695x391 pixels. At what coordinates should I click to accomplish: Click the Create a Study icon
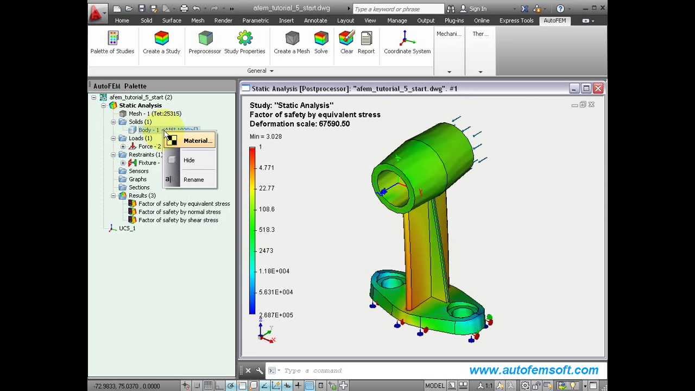(161, 39)
